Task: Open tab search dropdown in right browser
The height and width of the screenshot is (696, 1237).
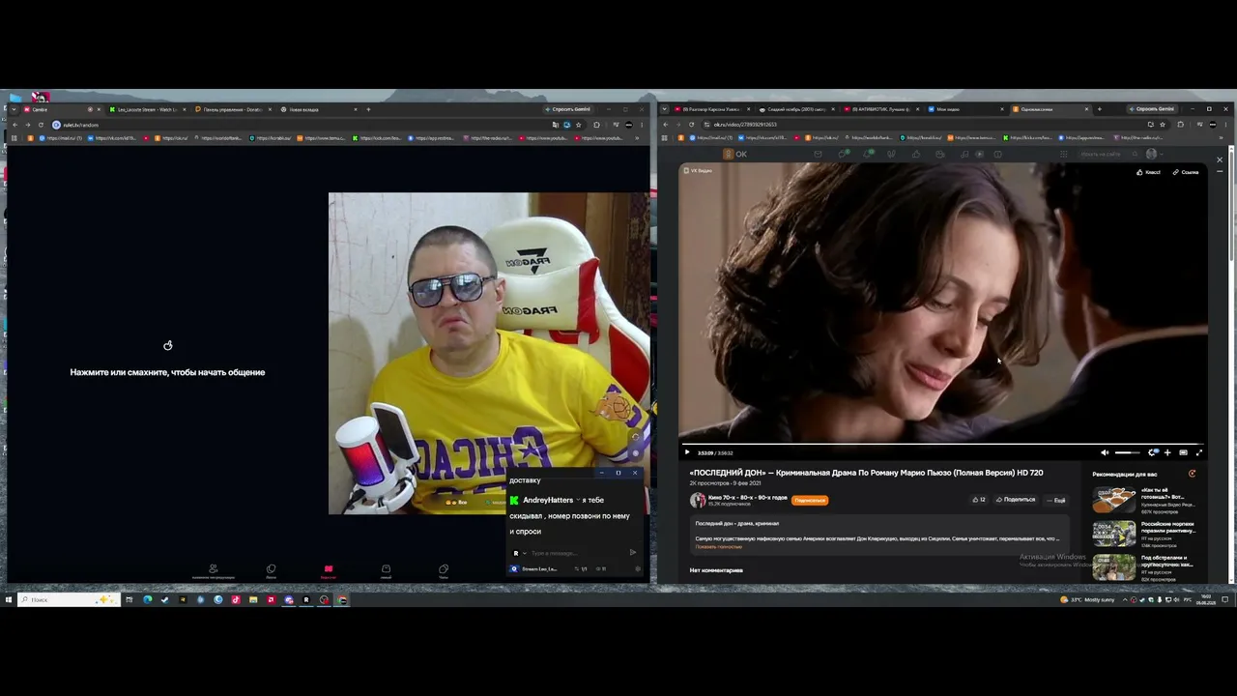Action: coord(665,109)
